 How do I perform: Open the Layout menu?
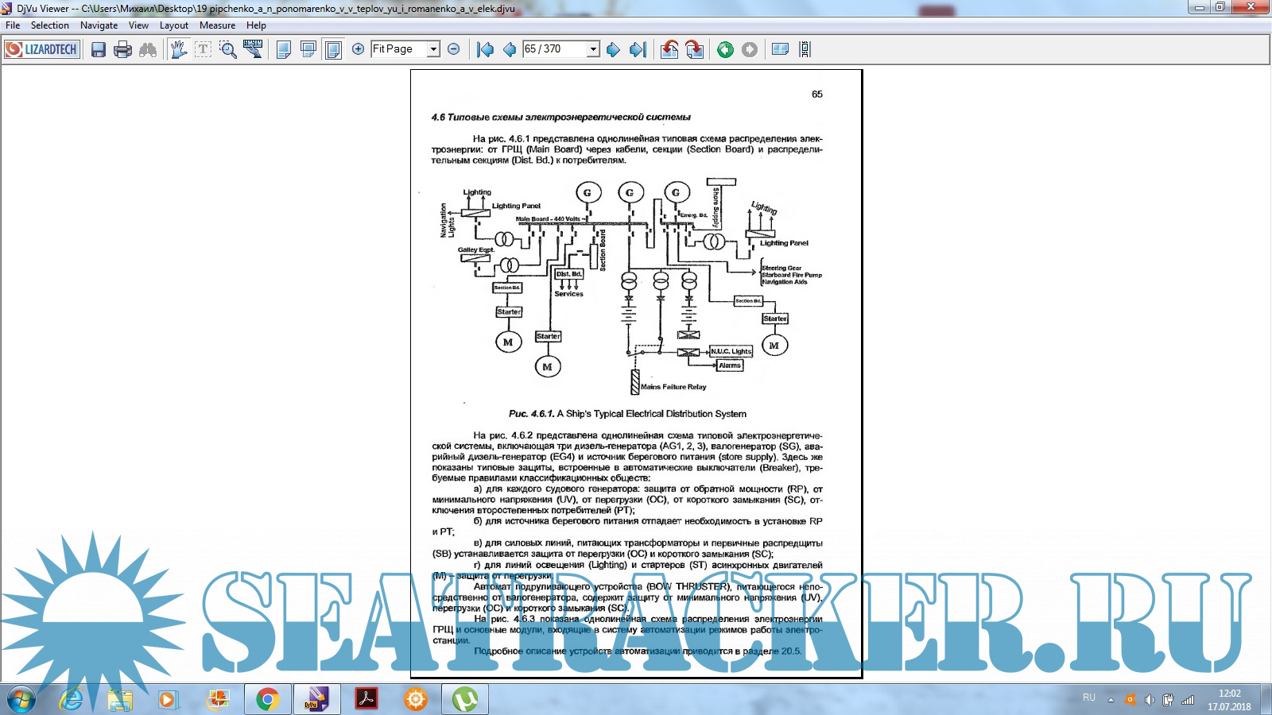tap(173, 25)
